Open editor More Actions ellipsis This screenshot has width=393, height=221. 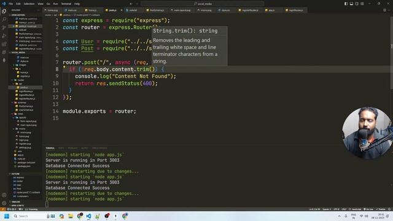point(389,10)
